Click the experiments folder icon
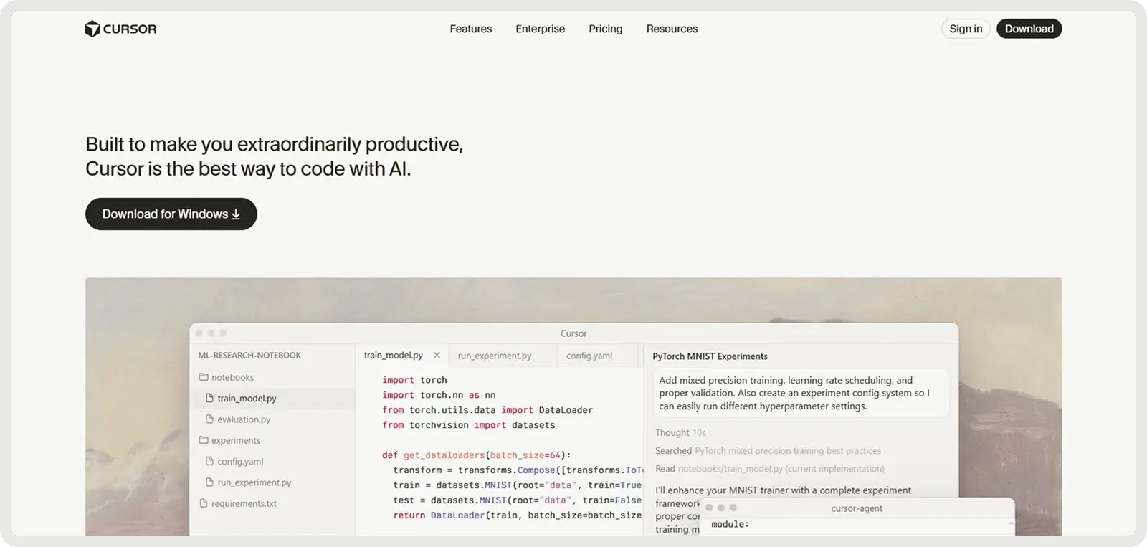 click(204, 440)
